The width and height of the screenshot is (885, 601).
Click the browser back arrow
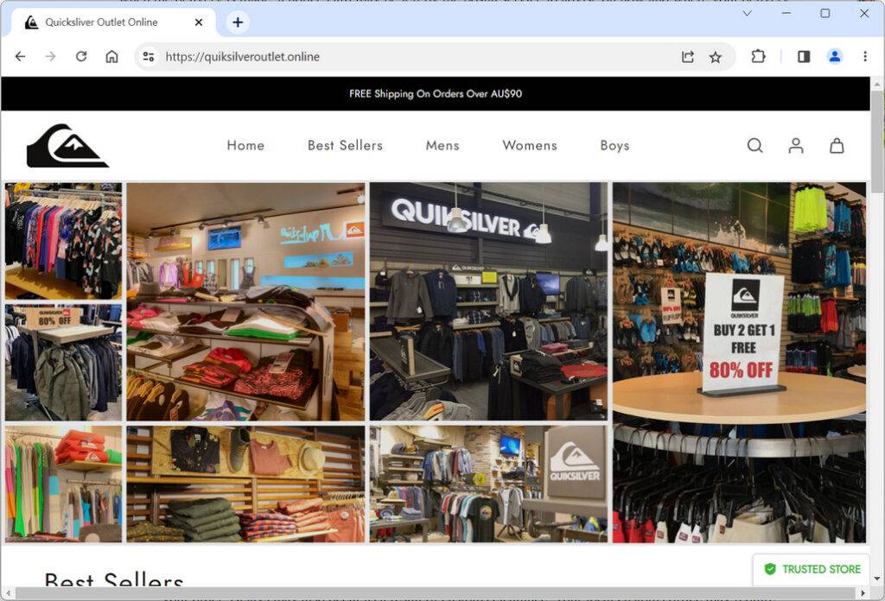21,56
